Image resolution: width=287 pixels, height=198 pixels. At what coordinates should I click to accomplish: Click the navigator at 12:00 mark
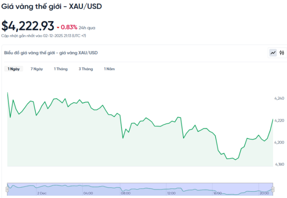click(x=172, y=193)
